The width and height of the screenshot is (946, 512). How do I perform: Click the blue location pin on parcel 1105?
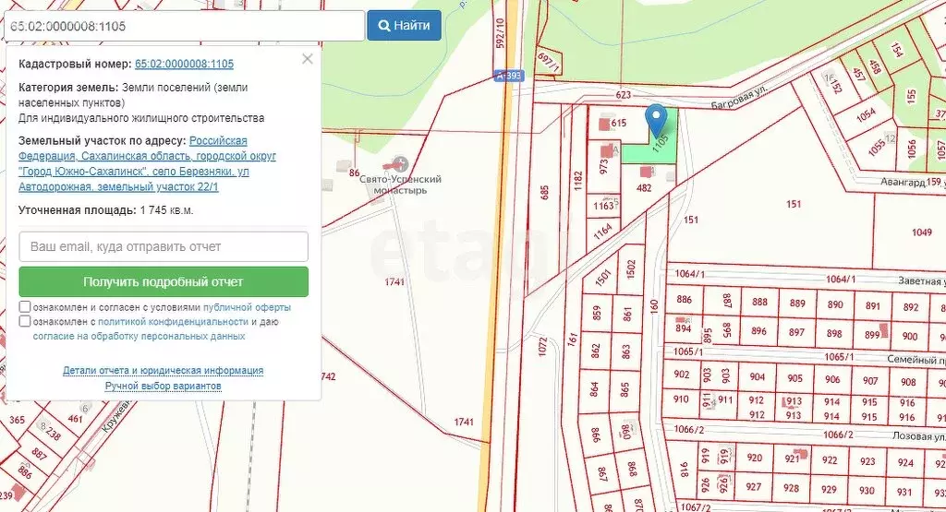coord(656,119)
